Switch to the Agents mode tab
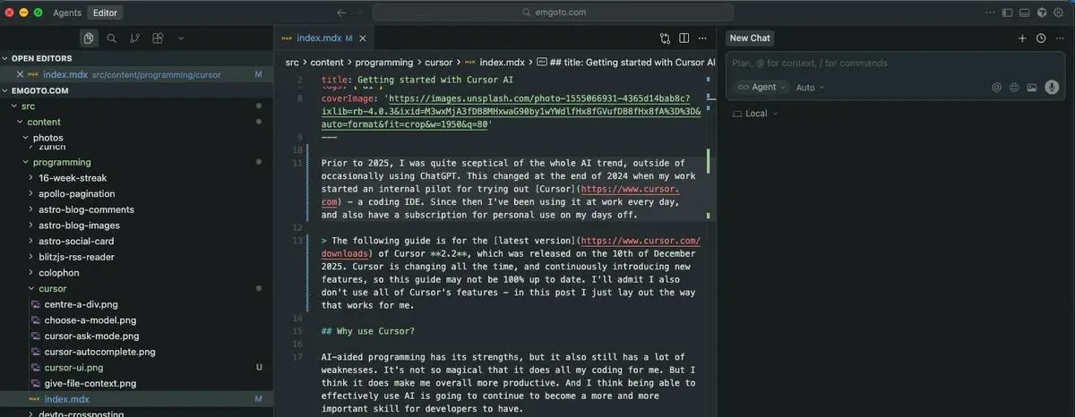The height and width of the screenshot is (417, 1075). [67, 13]
